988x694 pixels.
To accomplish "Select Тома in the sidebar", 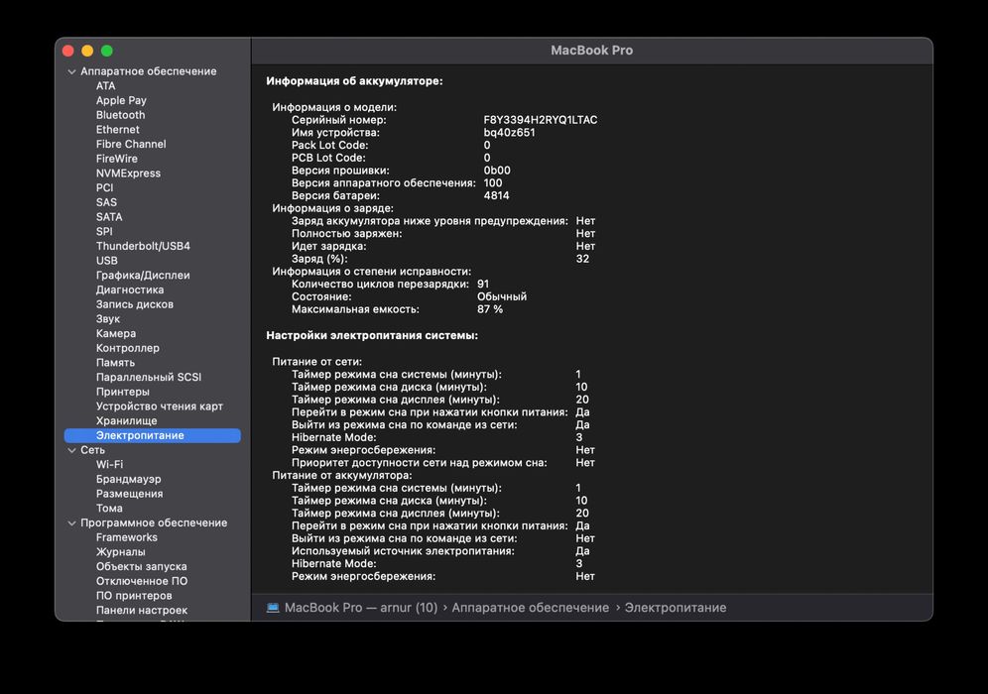I will coord(109,508).
